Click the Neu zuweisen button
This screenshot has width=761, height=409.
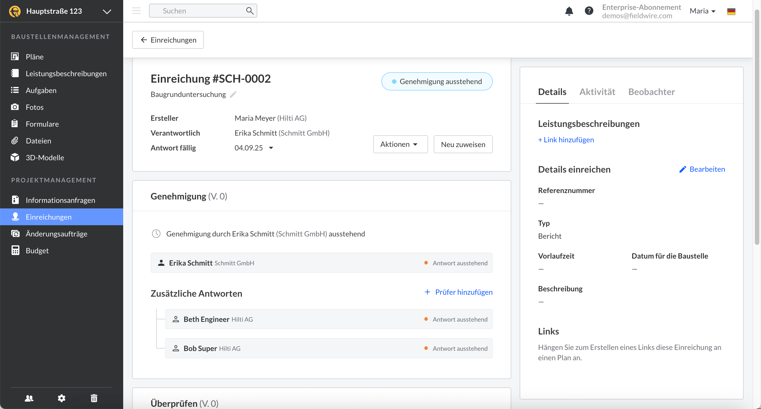point(463,144)
